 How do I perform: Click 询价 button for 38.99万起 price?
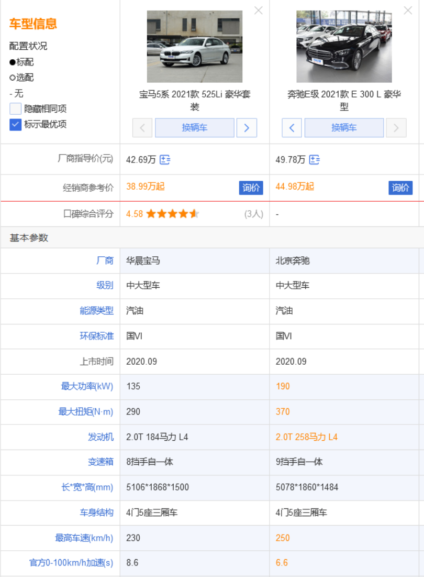pos(251,188)
